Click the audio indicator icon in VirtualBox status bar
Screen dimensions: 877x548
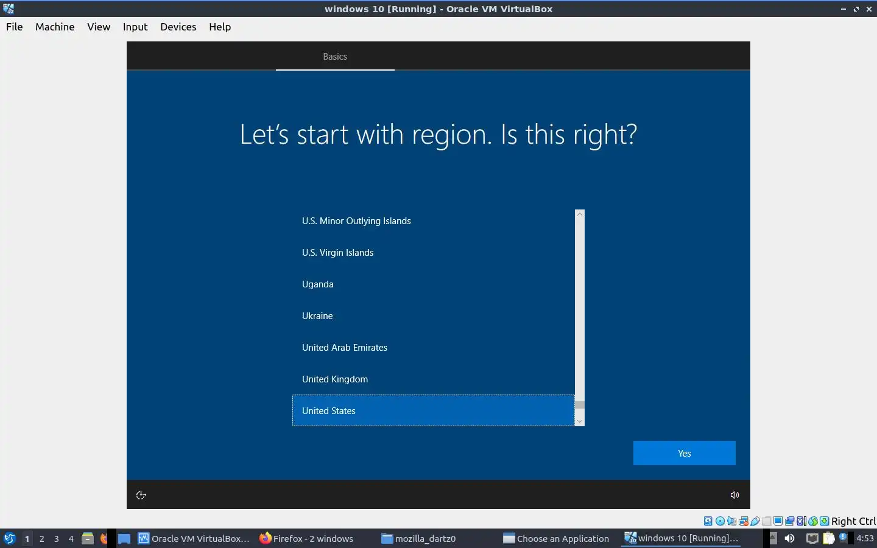click(x=731, y=521)
